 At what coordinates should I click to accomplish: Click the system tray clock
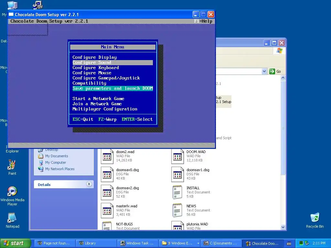point(319,243)
